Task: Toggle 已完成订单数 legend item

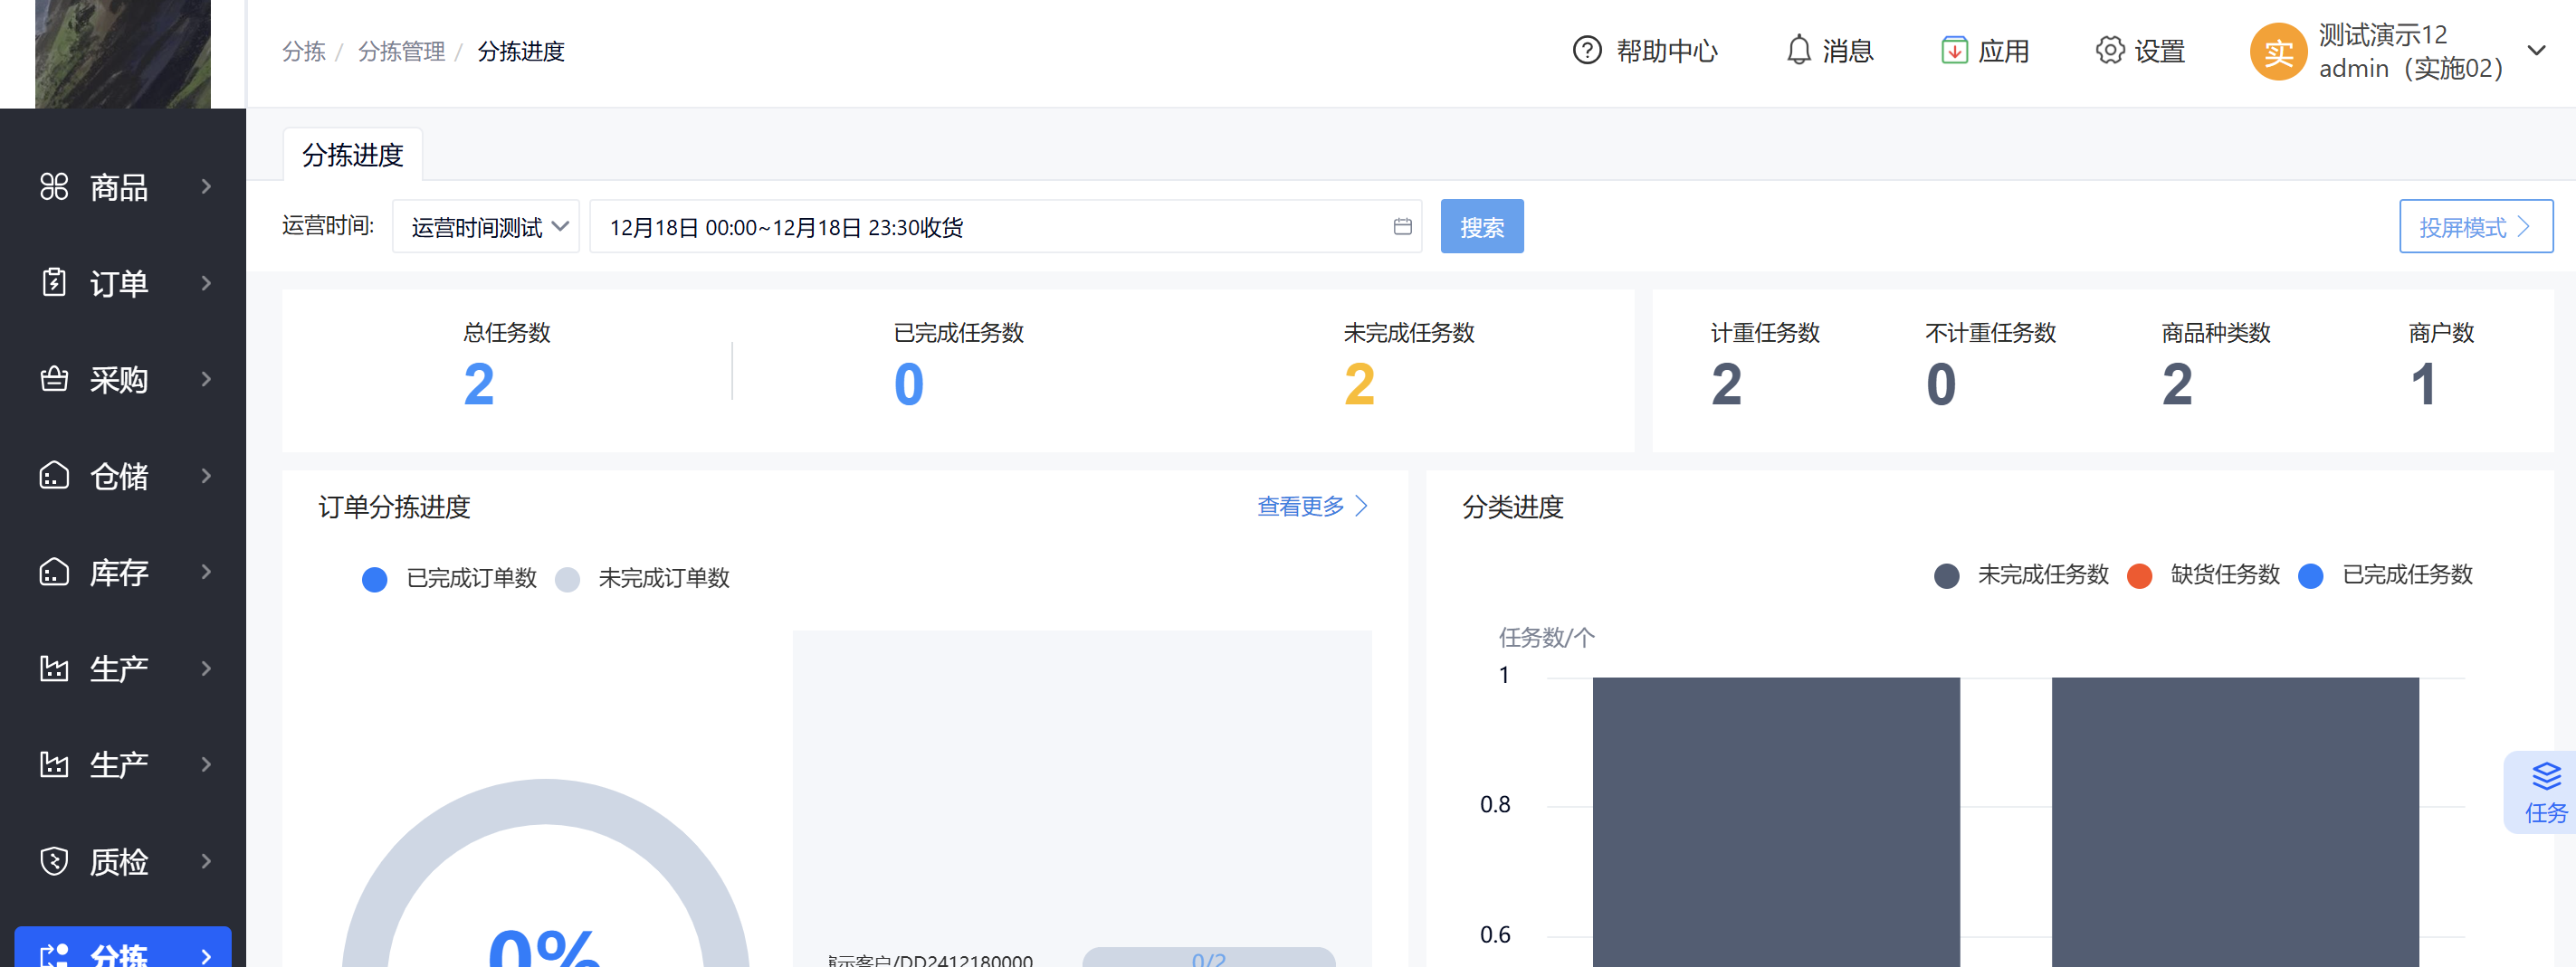Action: [x=450, y=578]
